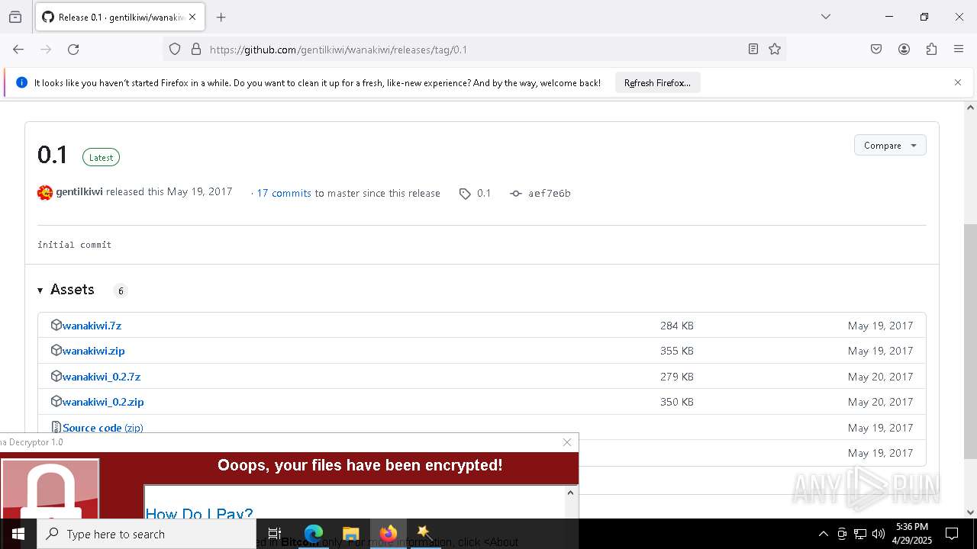Collapse the Assets section
Viewport: 977px width, 549px height.
coord(66,290)
